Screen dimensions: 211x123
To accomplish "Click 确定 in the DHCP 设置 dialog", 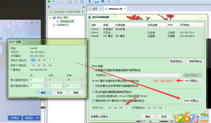I will [x=43, y=93].
